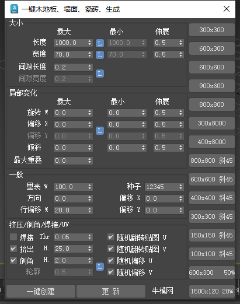Uncheck 随机翻转贴图 U checkbox

tap(111, 237)
